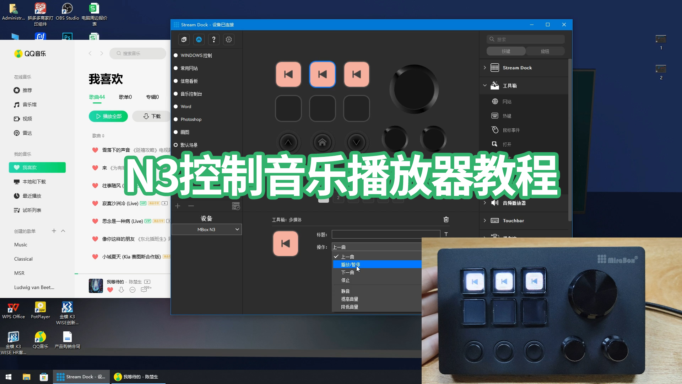Open the blue store icon in toolbar
This screenshot has height=384, width=682.
(199, 39)
